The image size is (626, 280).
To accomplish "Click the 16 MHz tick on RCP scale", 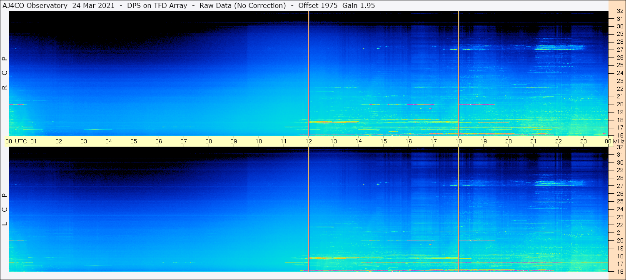I will (x=620, y=135).
